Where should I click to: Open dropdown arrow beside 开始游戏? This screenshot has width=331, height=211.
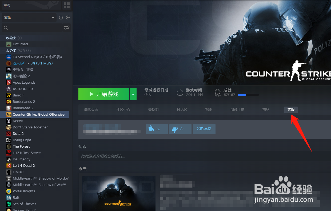tap(133, 94)
